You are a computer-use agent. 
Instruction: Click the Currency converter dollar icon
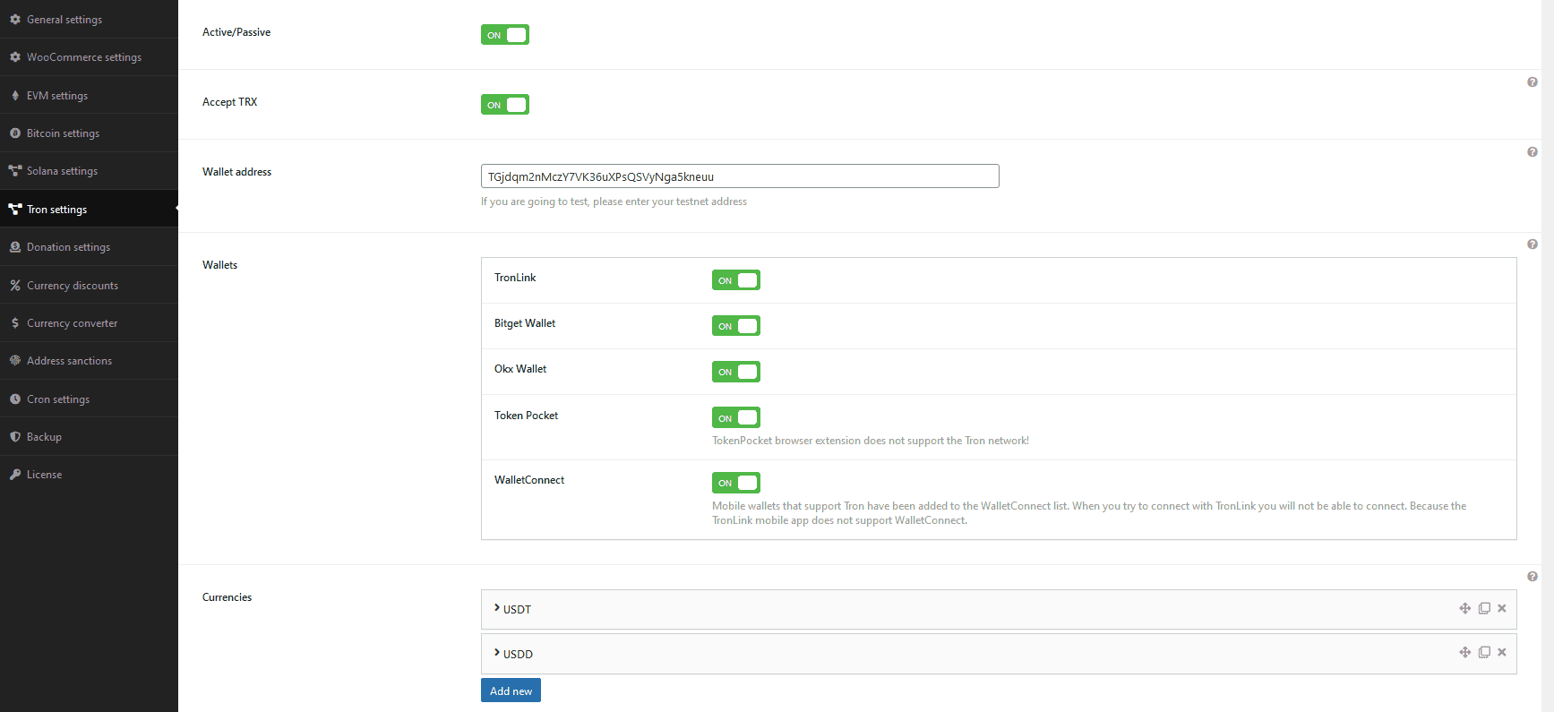point(15,323)
